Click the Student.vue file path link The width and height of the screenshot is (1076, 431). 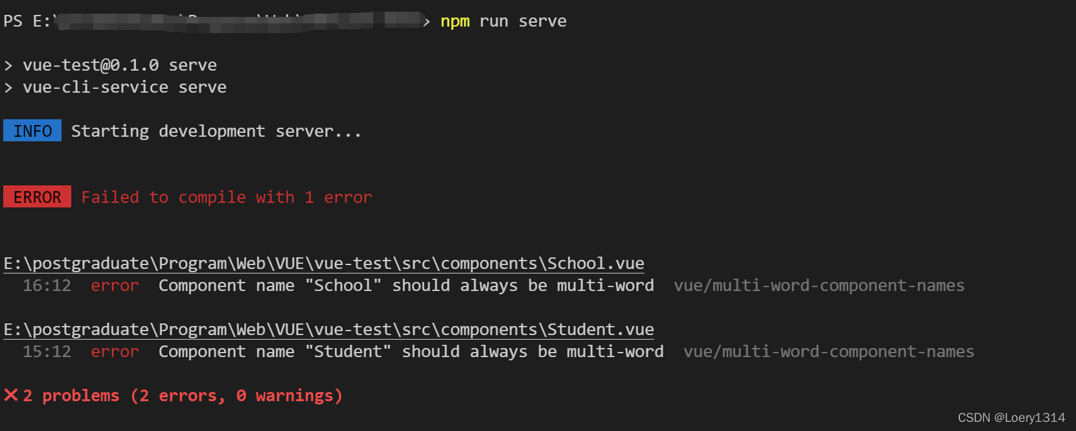click(328, 330)
